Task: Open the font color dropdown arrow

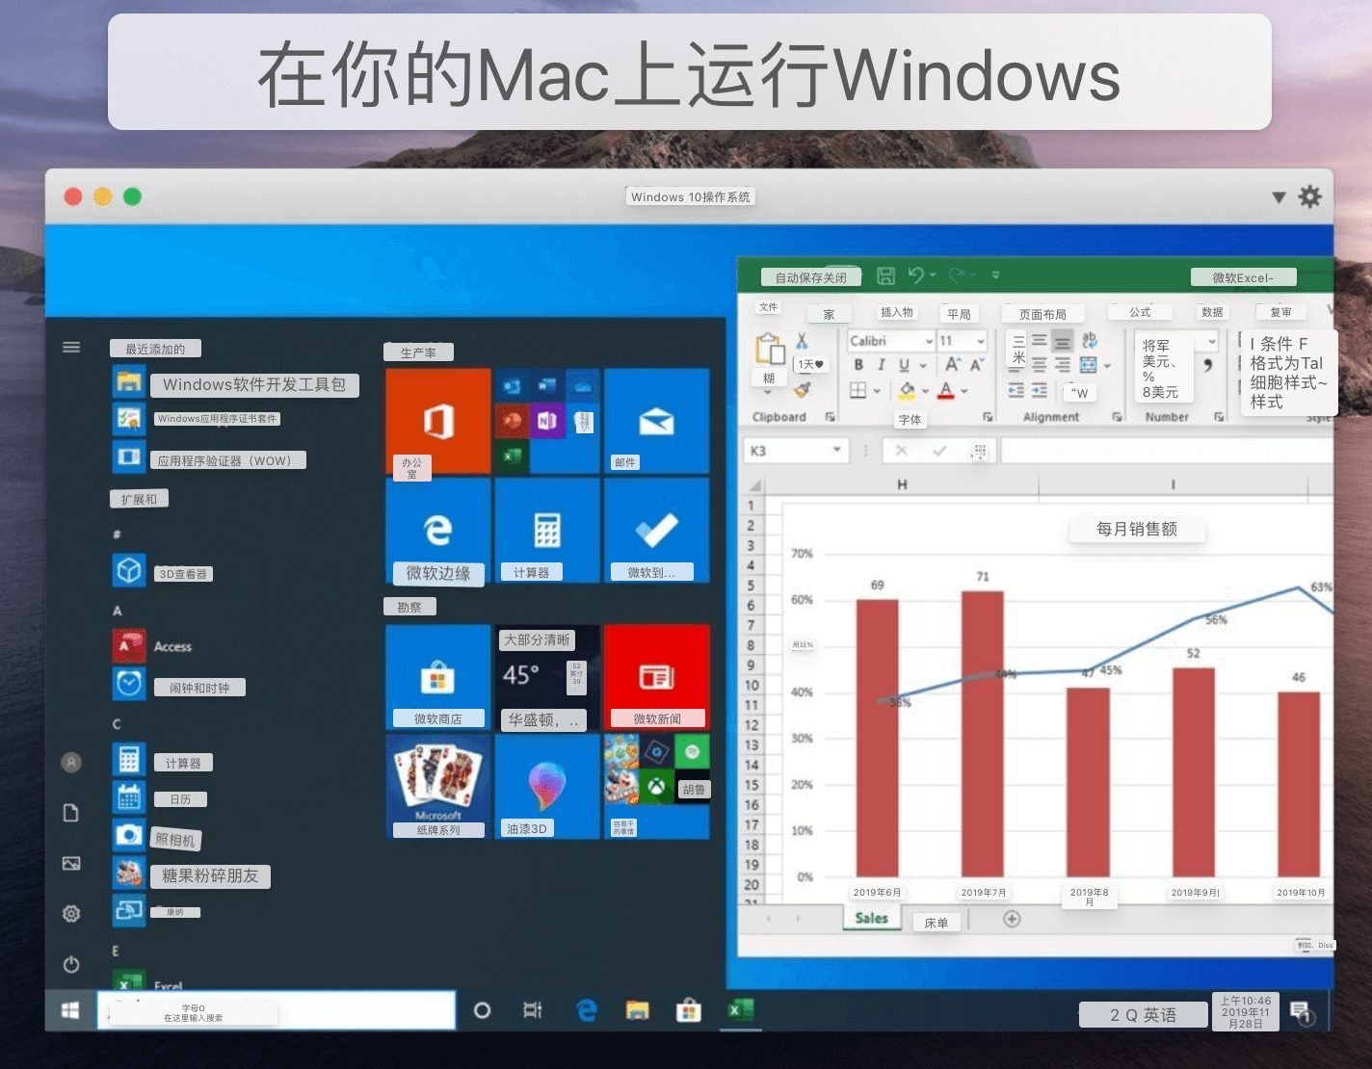Action: [x=964, y=391]
